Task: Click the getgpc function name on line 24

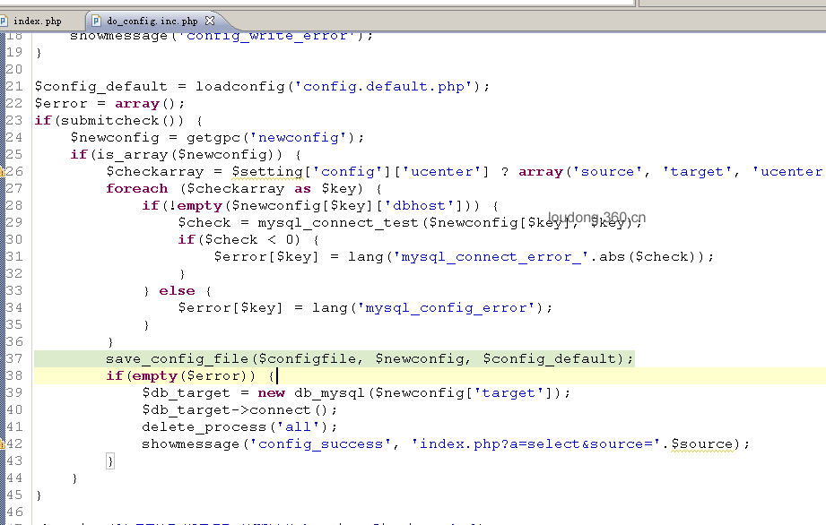Action: [213, 137]
